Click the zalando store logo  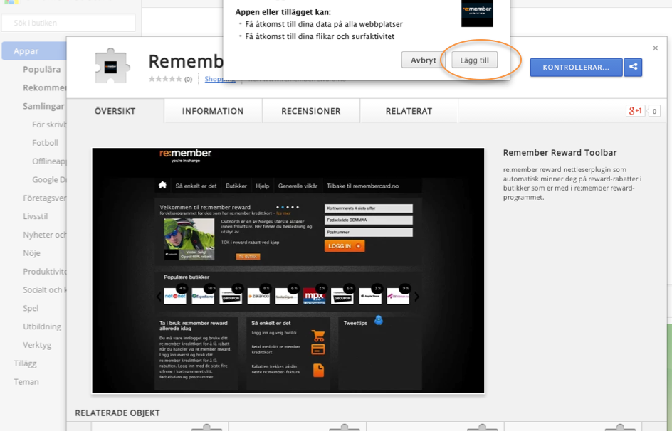click(258, 296)
